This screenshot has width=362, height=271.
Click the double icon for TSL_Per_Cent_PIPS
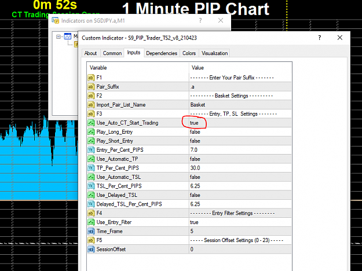coord(91,186)
